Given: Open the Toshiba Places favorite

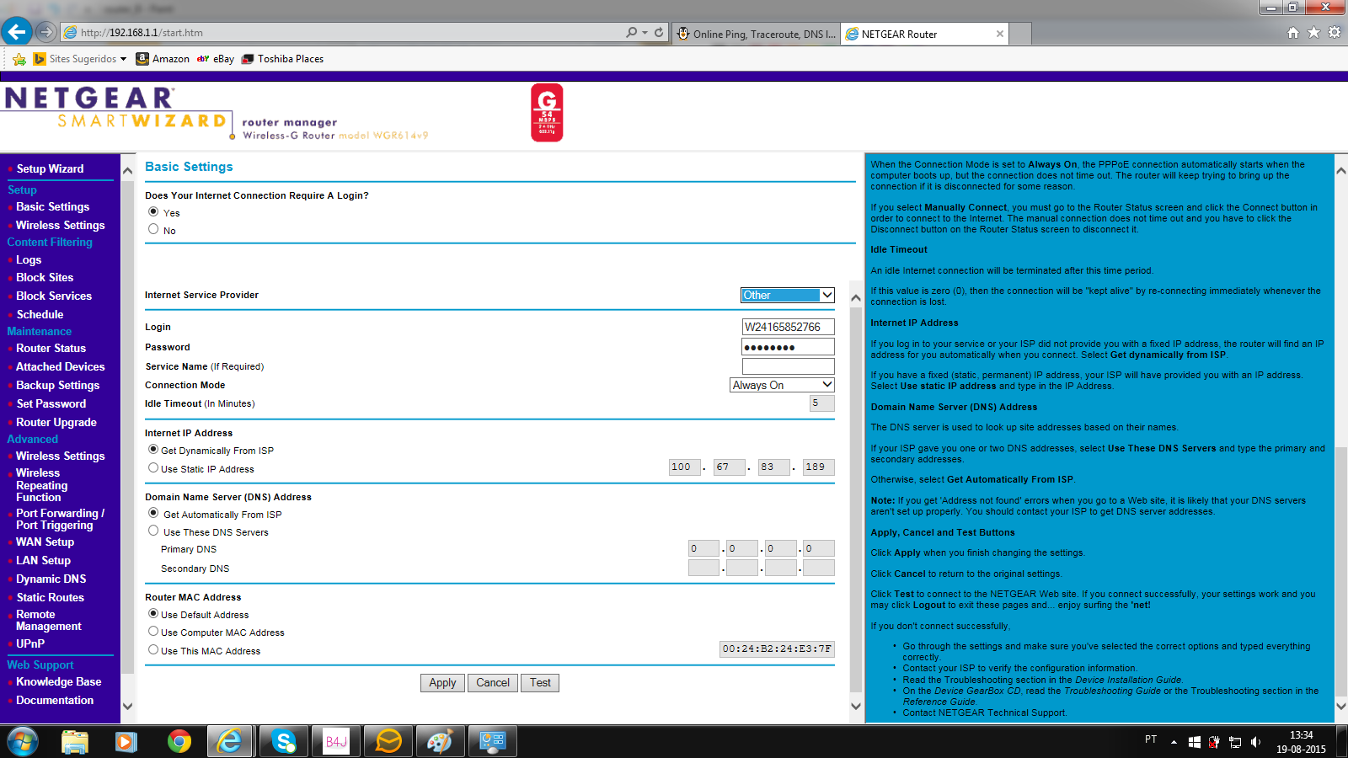Looking at the screenshot, I should click(x=283, y=59).
